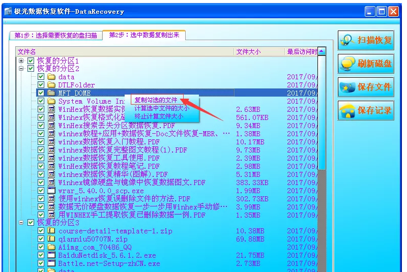Toggle the checkbox for MFT_DOME folder

(41, 93)
